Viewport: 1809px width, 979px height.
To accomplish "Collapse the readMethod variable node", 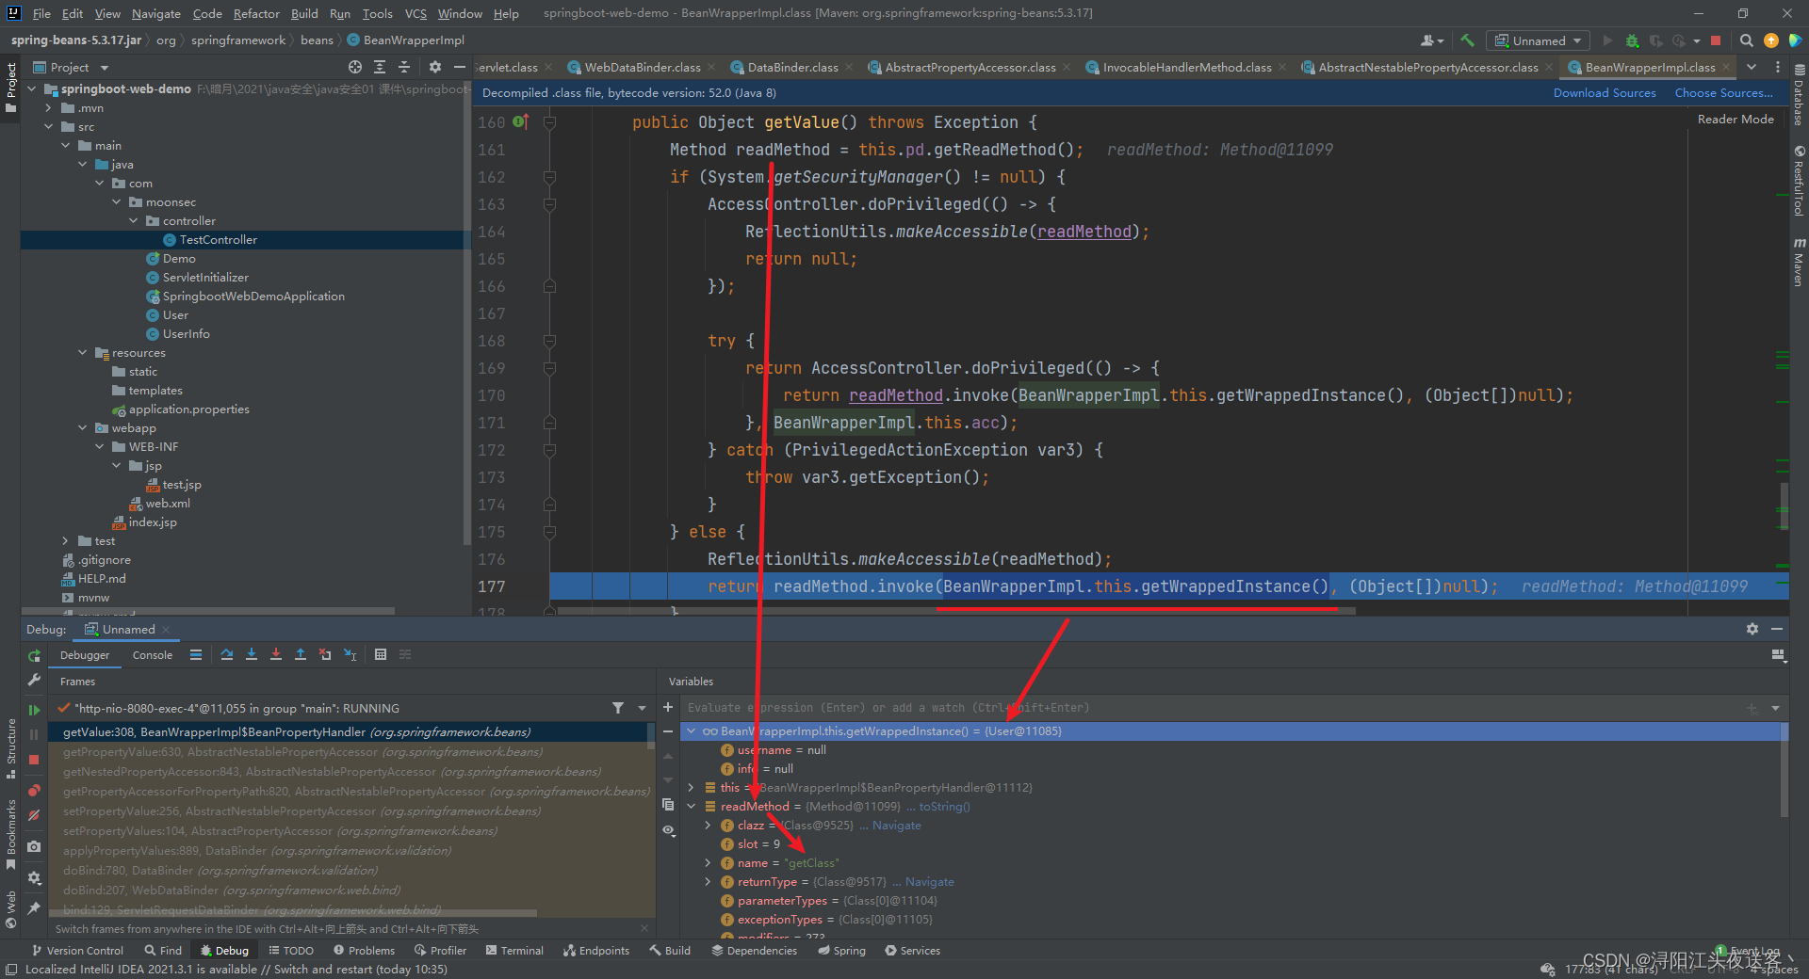I will pyautogui.click(x=692, y=807).
